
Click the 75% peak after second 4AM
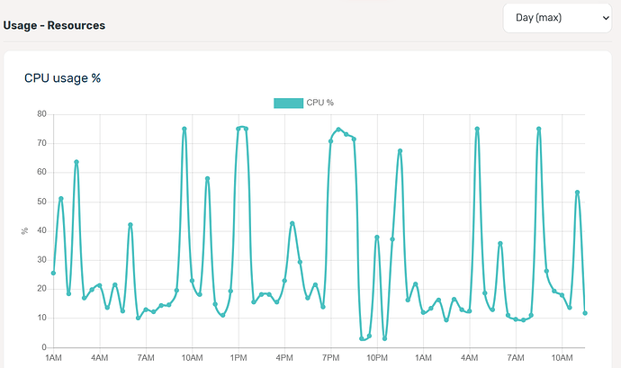coord(477,129)
